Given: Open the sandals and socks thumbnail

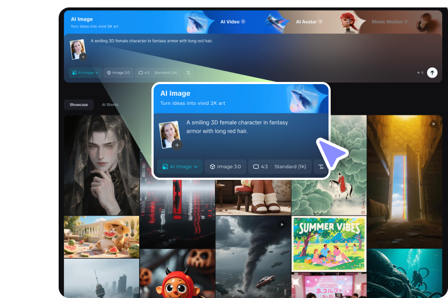Looking at the screenshot, I should tap(253, 197).
